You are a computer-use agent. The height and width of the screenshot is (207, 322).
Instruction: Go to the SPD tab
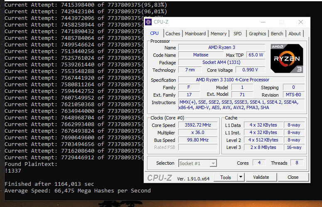tap(237, 34)
